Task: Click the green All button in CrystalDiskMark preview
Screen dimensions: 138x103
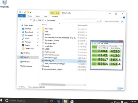Action: 94,46
